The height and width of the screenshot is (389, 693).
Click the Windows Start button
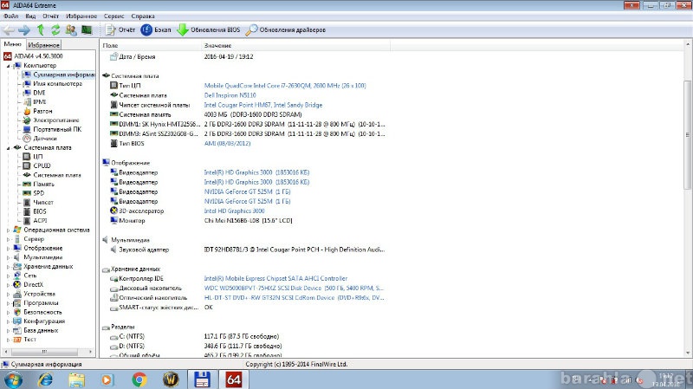coord(13,379)
